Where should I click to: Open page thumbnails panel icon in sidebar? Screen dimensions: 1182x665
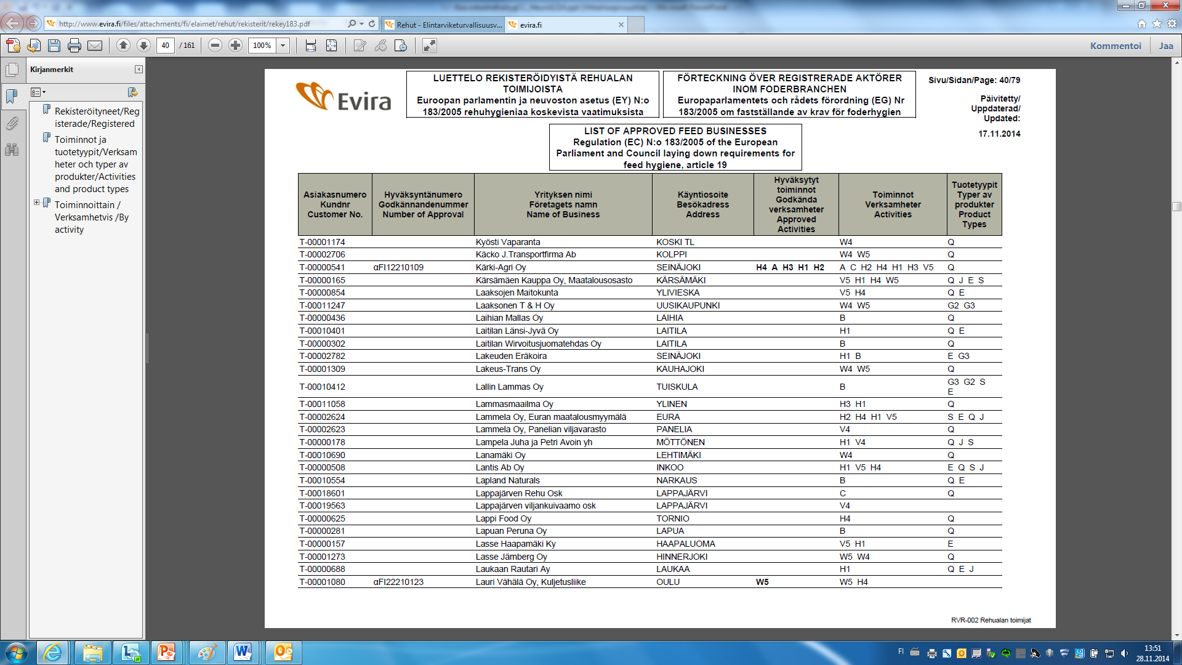pyautogui.click(x=12, y=70)
